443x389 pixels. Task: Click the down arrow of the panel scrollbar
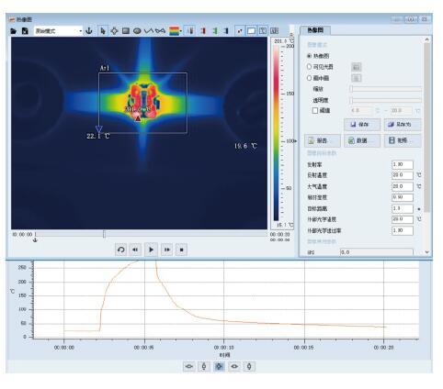click(x=427, y=252)
